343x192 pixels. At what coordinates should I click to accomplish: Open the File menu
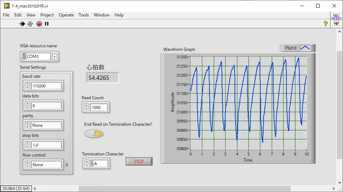[x=6, y=15]
